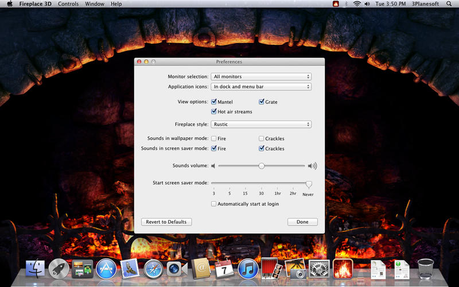459x287 pixels.
Task: Set screen saver start to 1hr mark
Action: point(277,193)
